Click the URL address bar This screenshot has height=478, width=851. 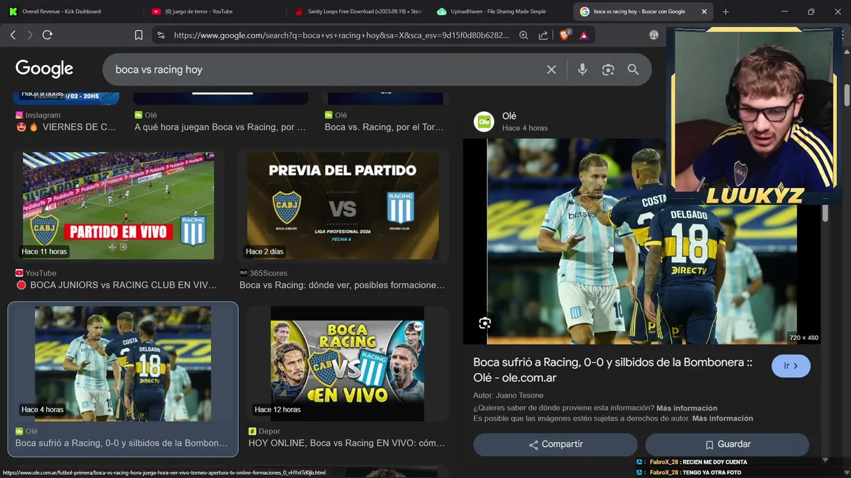click(x=342, y=35)
